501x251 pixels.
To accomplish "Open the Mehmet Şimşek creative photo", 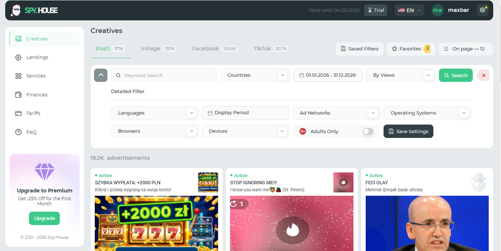I will coord(427,223).
